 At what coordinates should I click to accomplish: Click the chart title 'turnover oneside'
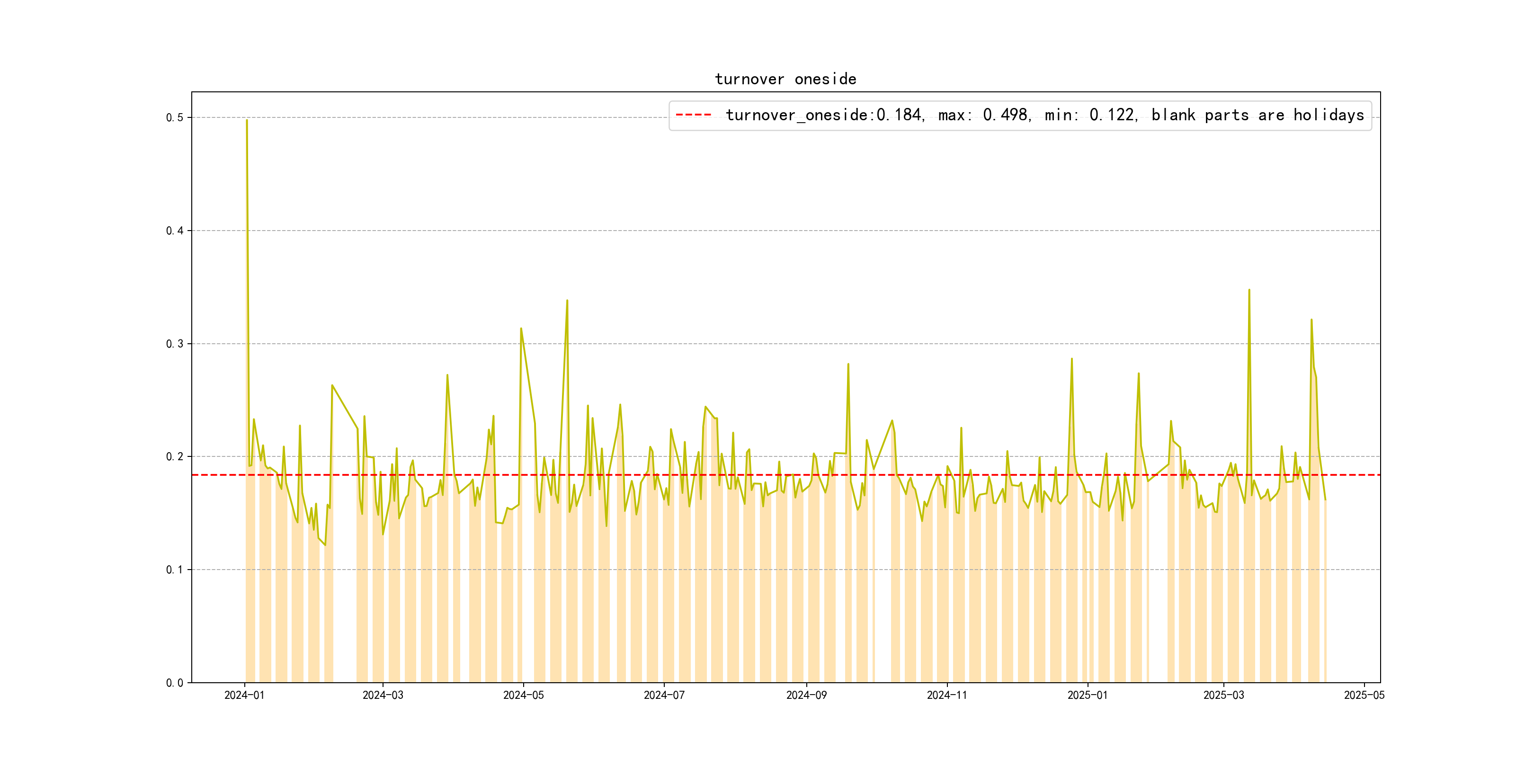point(785,79)
